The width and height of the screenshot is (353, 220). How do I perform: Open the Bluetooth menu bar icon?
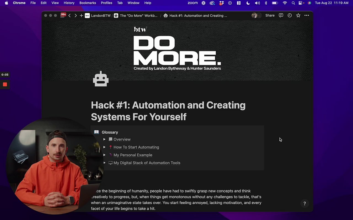(266, 3)
